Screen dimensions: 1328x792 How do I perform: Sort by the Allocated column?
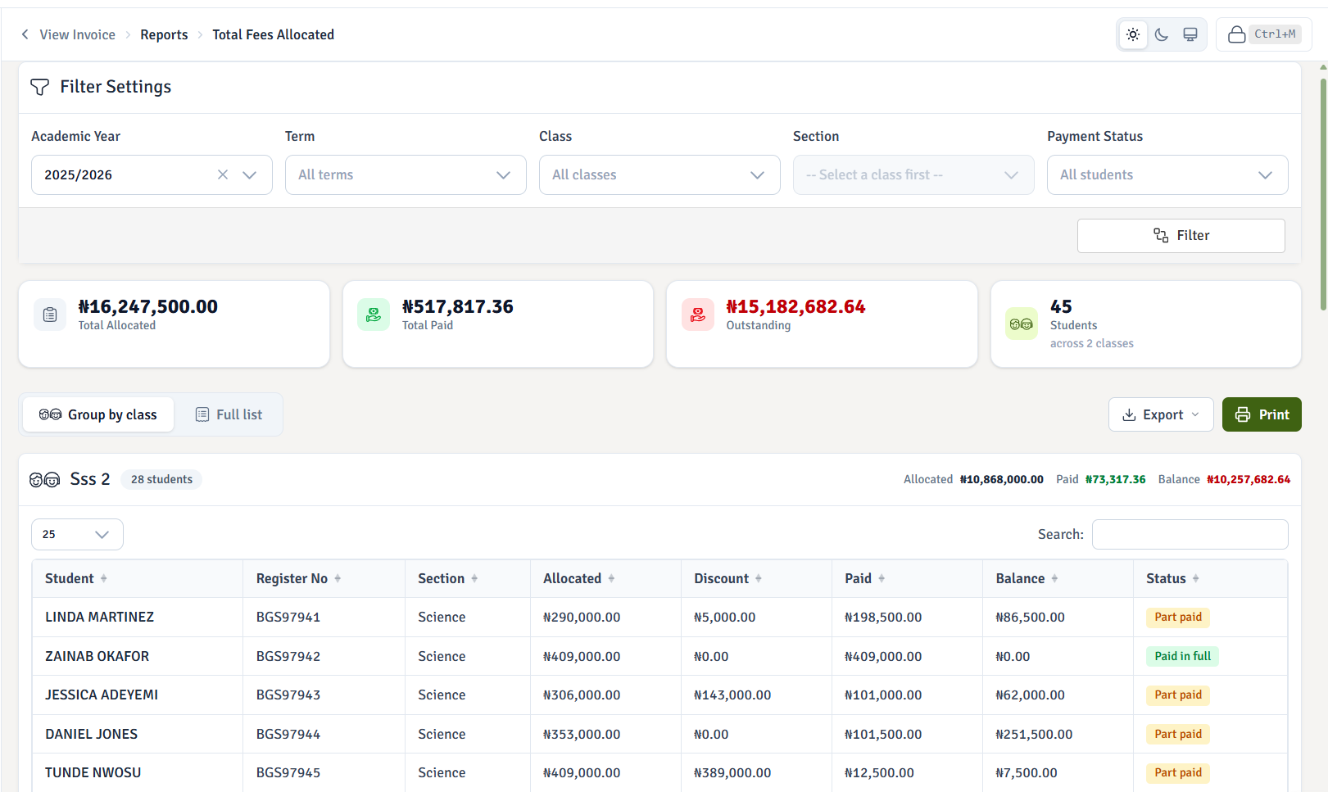coord(605,578)
